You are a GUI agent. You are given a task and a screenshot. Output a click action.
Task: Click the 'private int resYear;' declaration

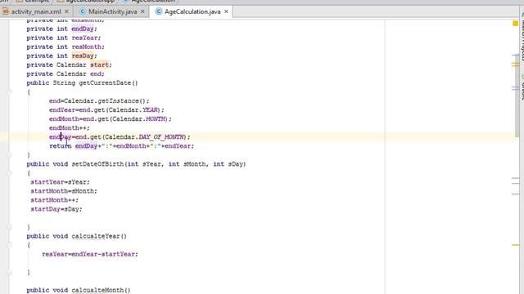click(64, 38)
